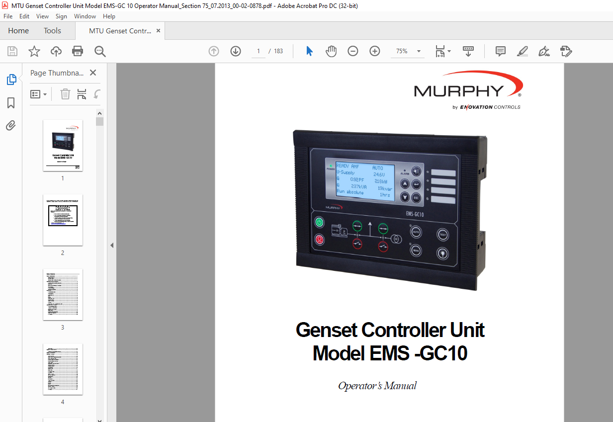Close the MTU Genset document tab
This screenshot has width=613, height=422.
(x=159, y=31)
